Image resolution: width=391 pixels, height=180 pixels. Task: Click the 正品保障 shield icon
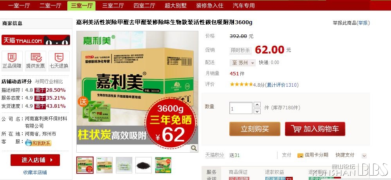point(12,58)
